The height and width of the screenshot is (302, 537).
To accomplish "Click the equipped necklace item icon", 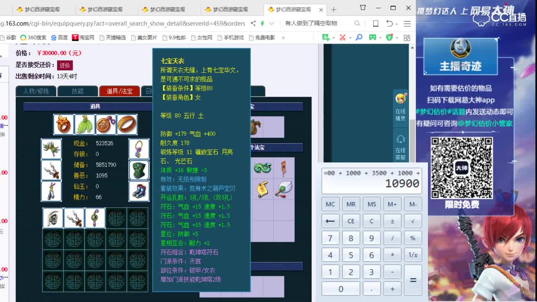I will coord(139,148).
